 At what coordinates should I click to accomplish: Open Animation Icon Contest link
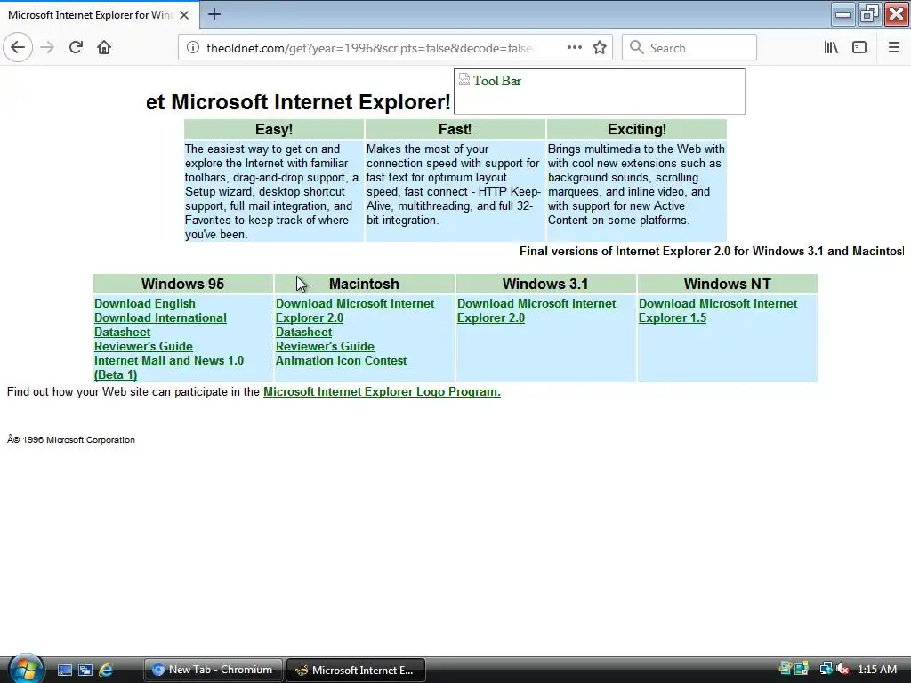pyautogui.click(x=341, y=361)
